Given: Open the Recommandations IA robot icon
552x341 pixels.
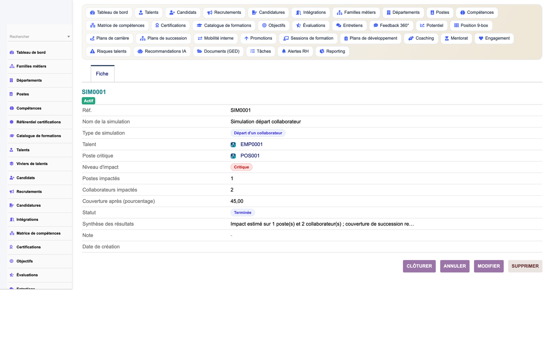Looking at the screenshot, I should [x=140, y=51].
